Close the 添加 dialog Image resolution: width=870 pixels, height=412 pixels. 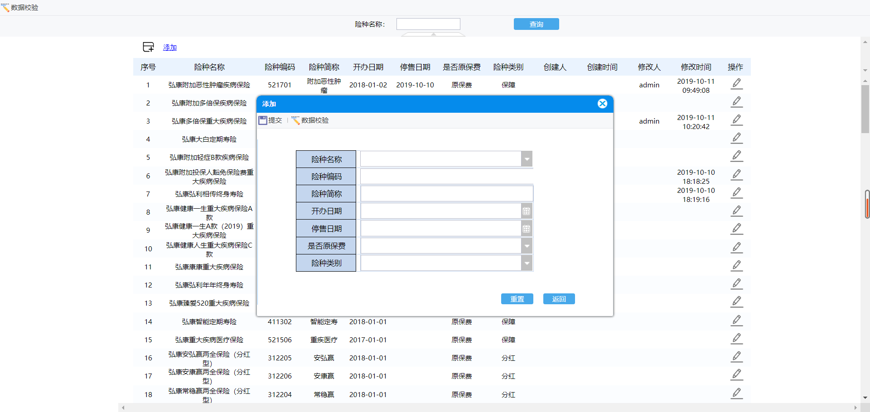pyautogui.click(x=602, y=104)
